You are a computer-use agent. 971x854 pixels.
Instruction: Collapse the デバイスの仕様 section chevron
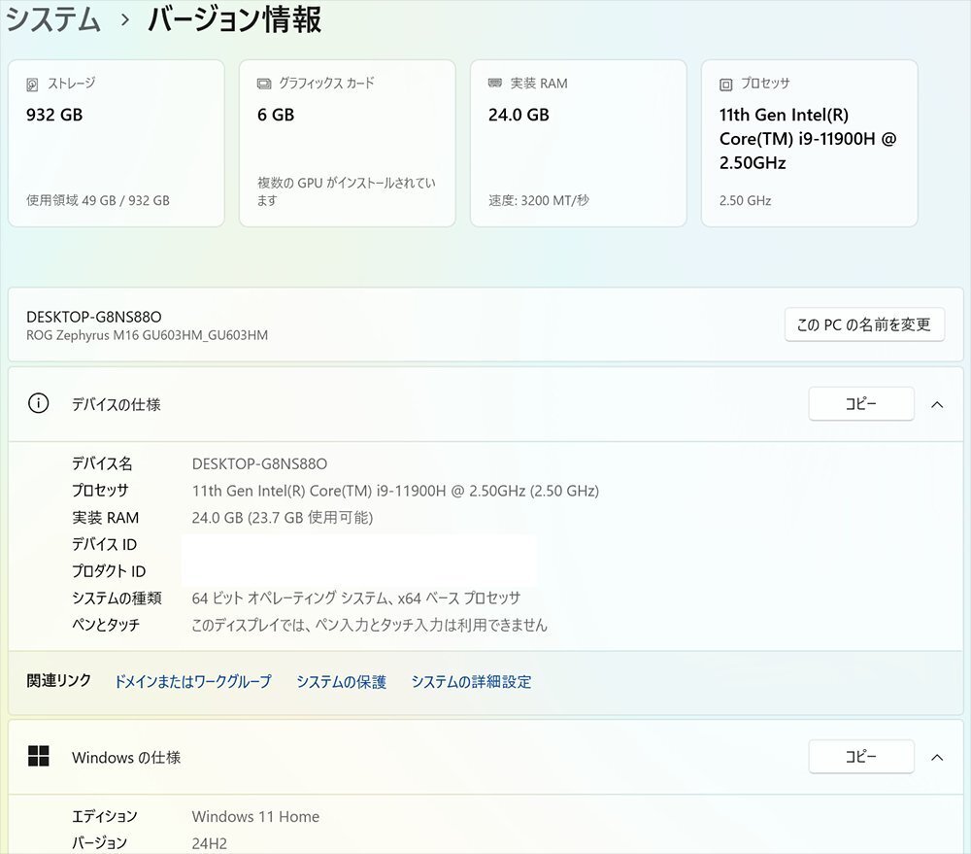937,404
